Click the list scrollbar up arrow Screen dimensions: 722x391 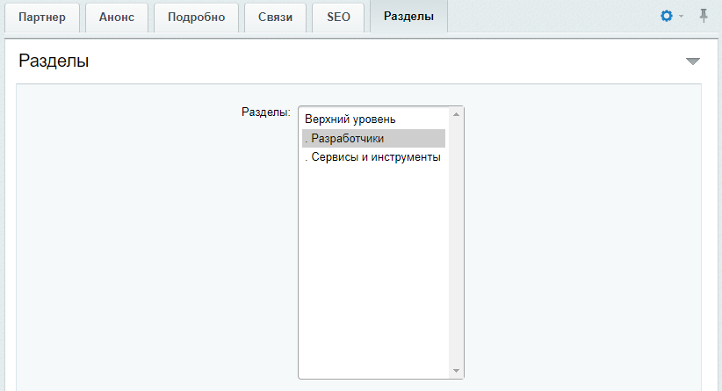456,114
